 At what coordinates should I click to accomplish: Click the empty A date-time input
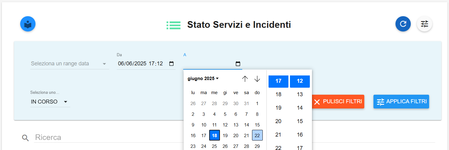213,64
